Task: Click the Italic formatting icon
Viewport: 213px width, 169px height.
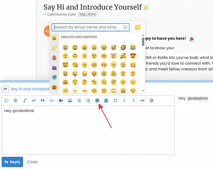Action: tap(24, 100)
